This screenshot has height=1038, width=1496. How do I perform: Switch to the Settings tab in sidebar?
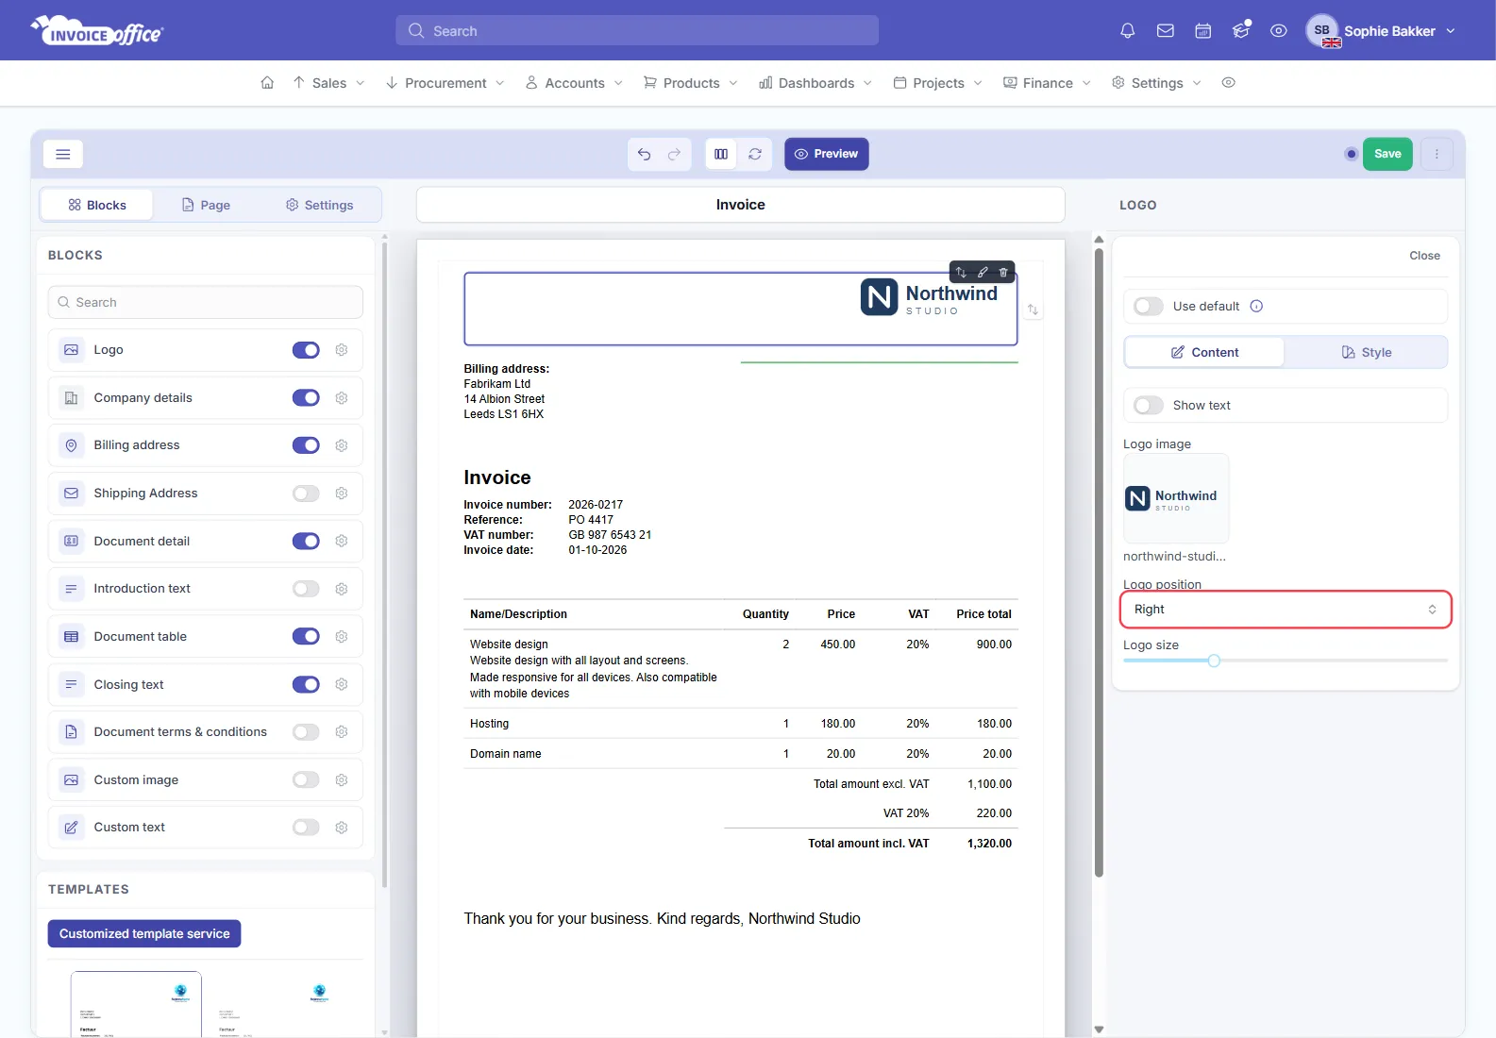(x=319, y=205)
